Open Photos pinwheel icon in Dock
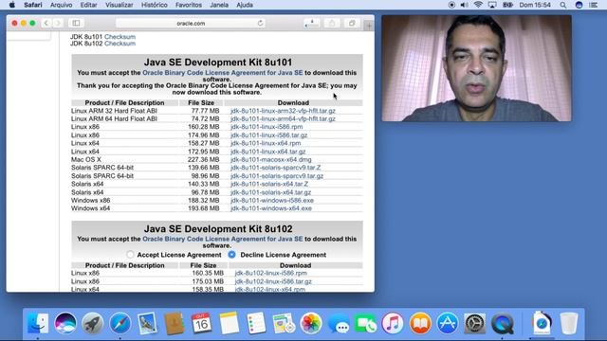Viewport: 607px width, 341px height. coord(311,323)
